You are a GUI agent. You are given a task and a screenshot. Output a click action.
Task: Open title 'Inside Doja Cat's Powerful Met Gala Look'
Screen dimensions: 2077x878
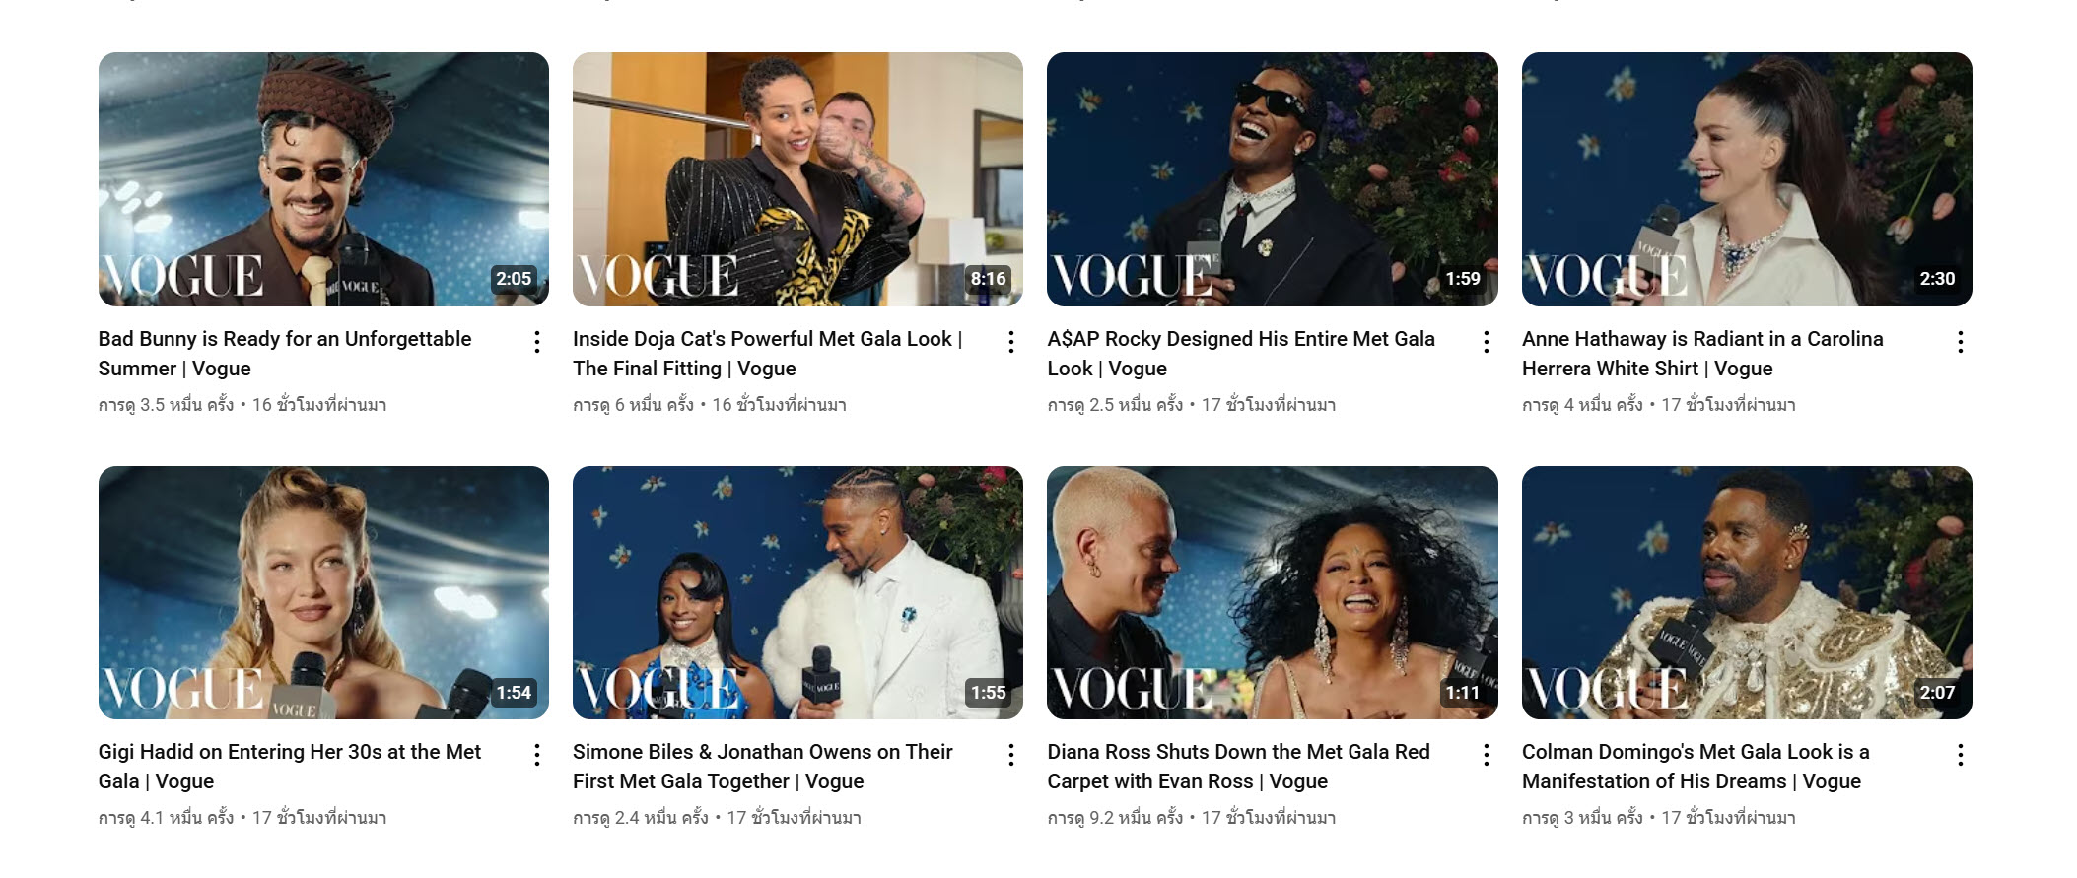pos(767,353)
